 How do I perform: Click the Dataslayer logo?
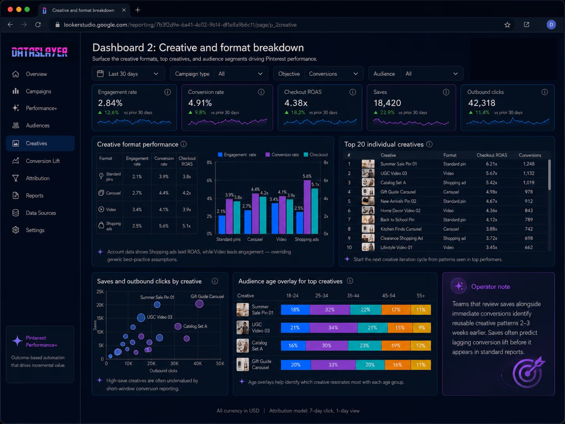pos(39,52)
